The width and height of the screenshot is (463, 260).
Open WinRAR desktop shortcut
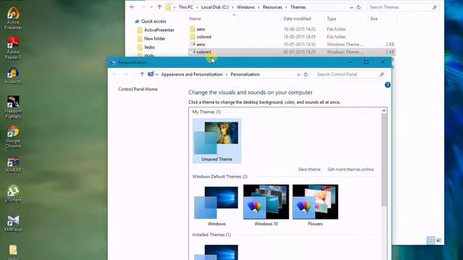pos(13,165)
